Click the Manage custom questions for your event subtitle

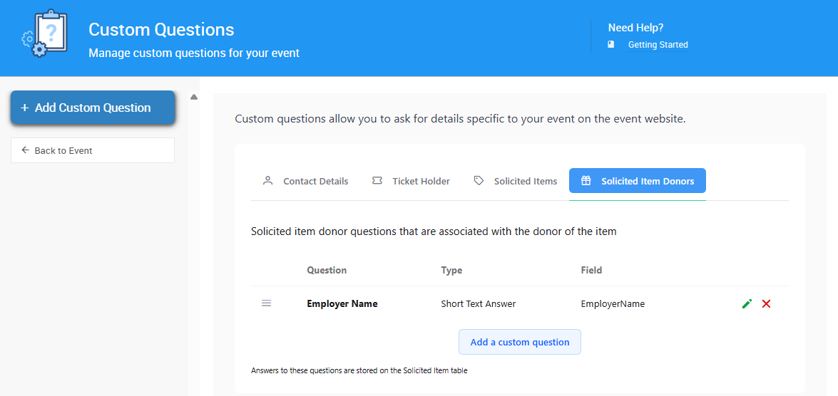coord(194,53)
